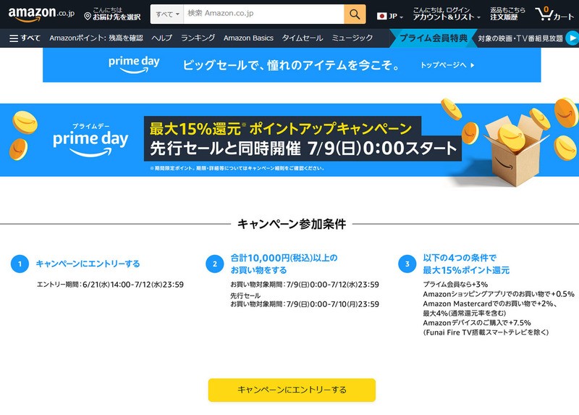The height and width of the screenshot is (415, 579).
Task: Open the ランキング nav item
Action: click(x=198, y=38)
